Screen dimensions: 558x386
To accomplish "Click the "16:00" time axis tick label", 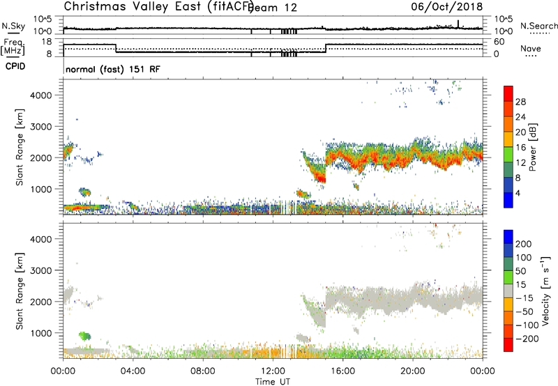I will coord(342,371).
